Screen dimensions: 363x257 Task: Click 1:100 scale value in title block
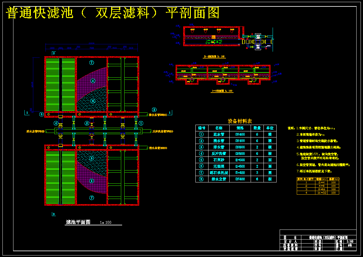point(350,241)
